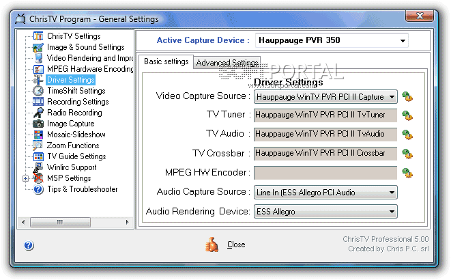Click the blue help icon at bottom left
The image size is (451, 280).
click(29, 245)
